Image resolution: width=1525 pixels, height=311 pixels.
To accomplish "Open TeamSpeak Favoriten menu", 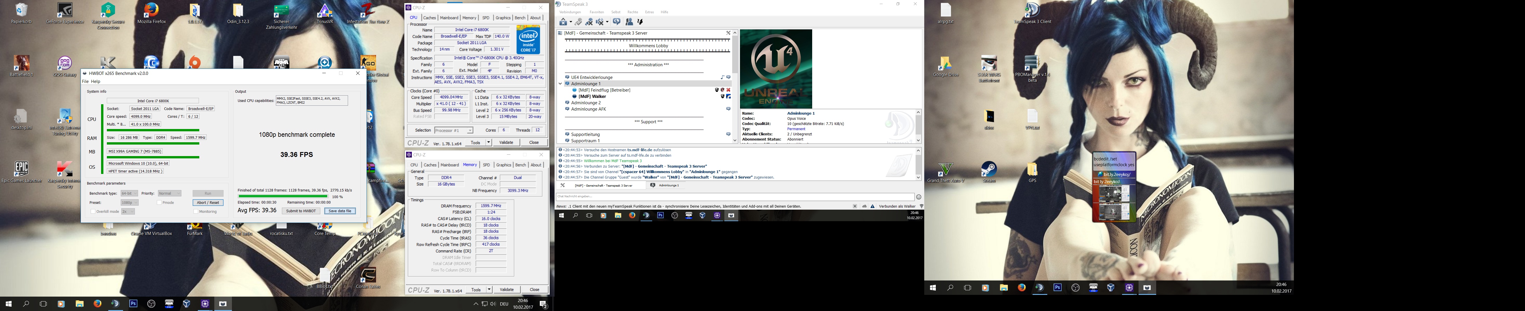I will pos(597,12).
